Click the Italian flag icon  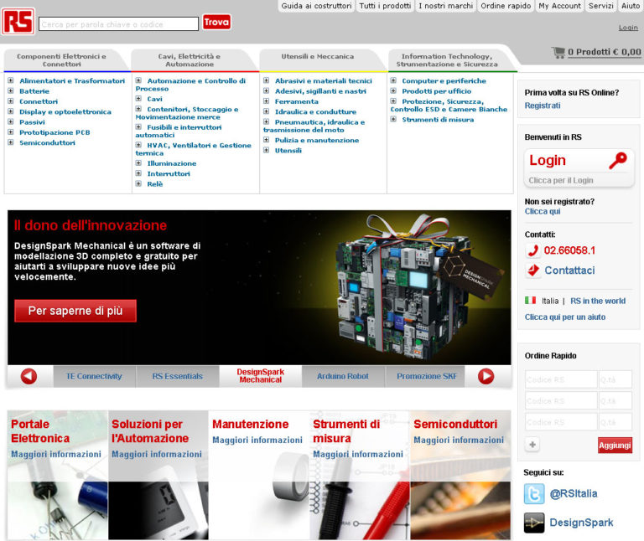pyautogui.click(x=530, y=301)
